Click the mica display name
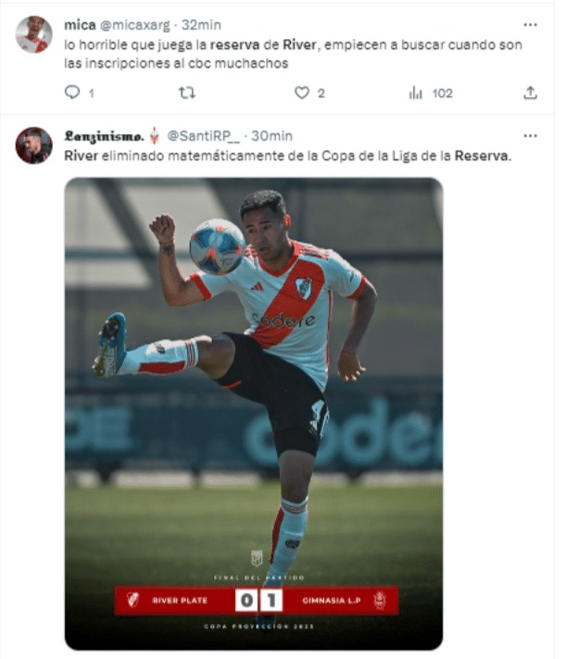Viewport: 566px width, 659px height. click(x=80, y=25)
